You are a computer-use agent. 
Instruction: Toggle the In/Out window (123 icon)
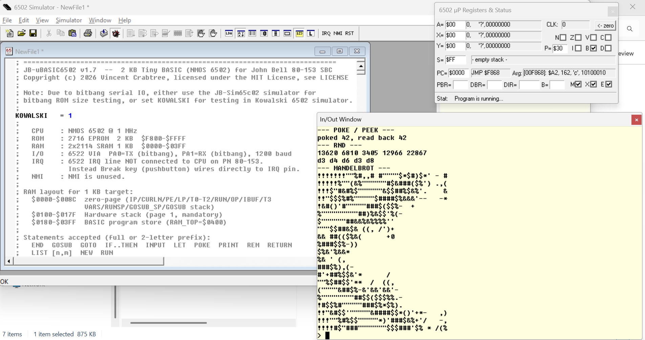click(299, 33)
